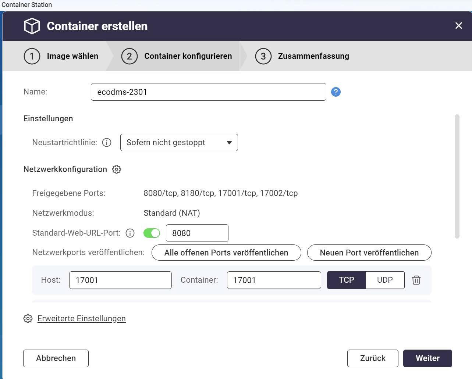Select TCP protocol for the port
472x379 pixels.
[346, 280]
